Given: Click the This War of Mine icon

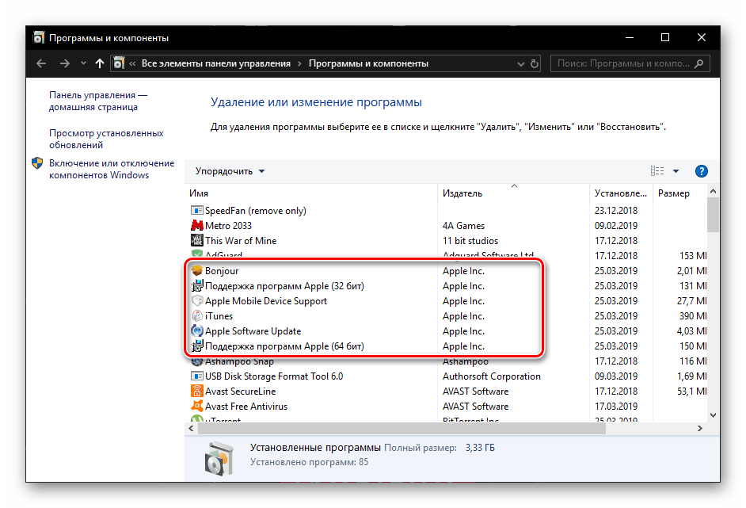Looking at the screenshot, I should (x=197, y=241).
